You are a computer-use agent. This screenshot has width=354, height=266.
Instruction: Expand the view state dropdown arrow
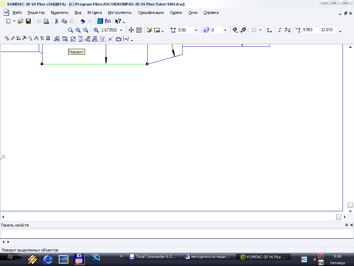162,32
